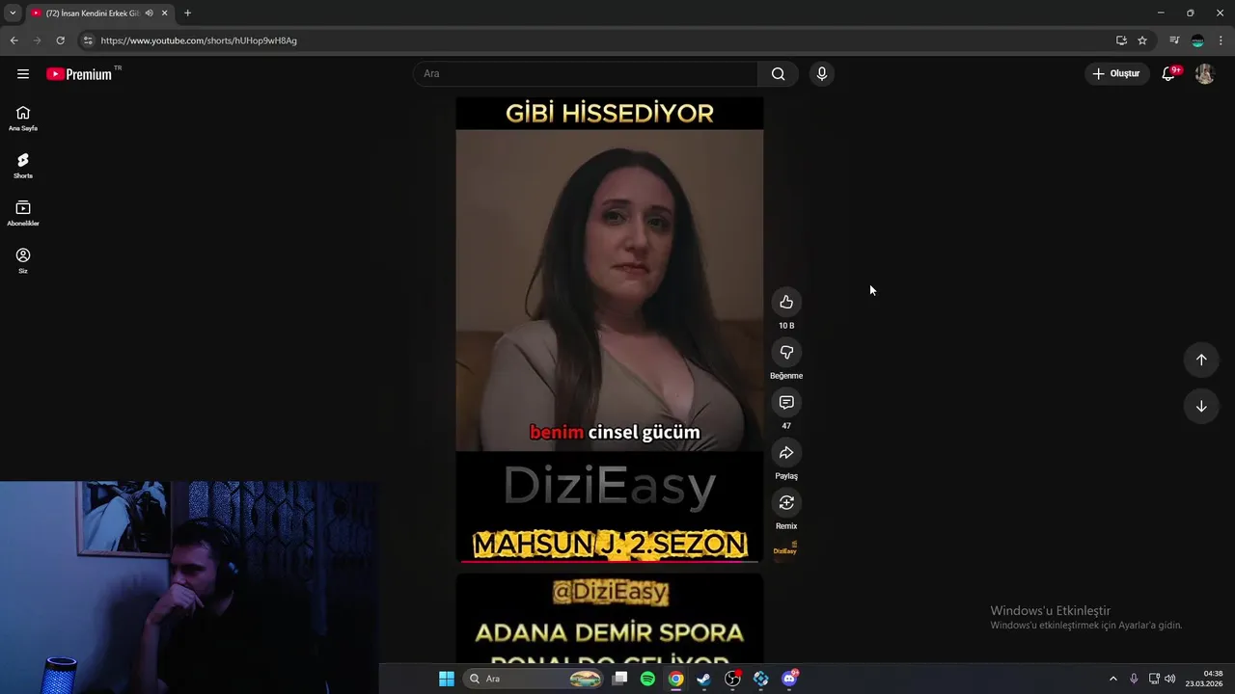Open Steam from the taskbar
Viewport: 1235px width, 694px height.
704,679
